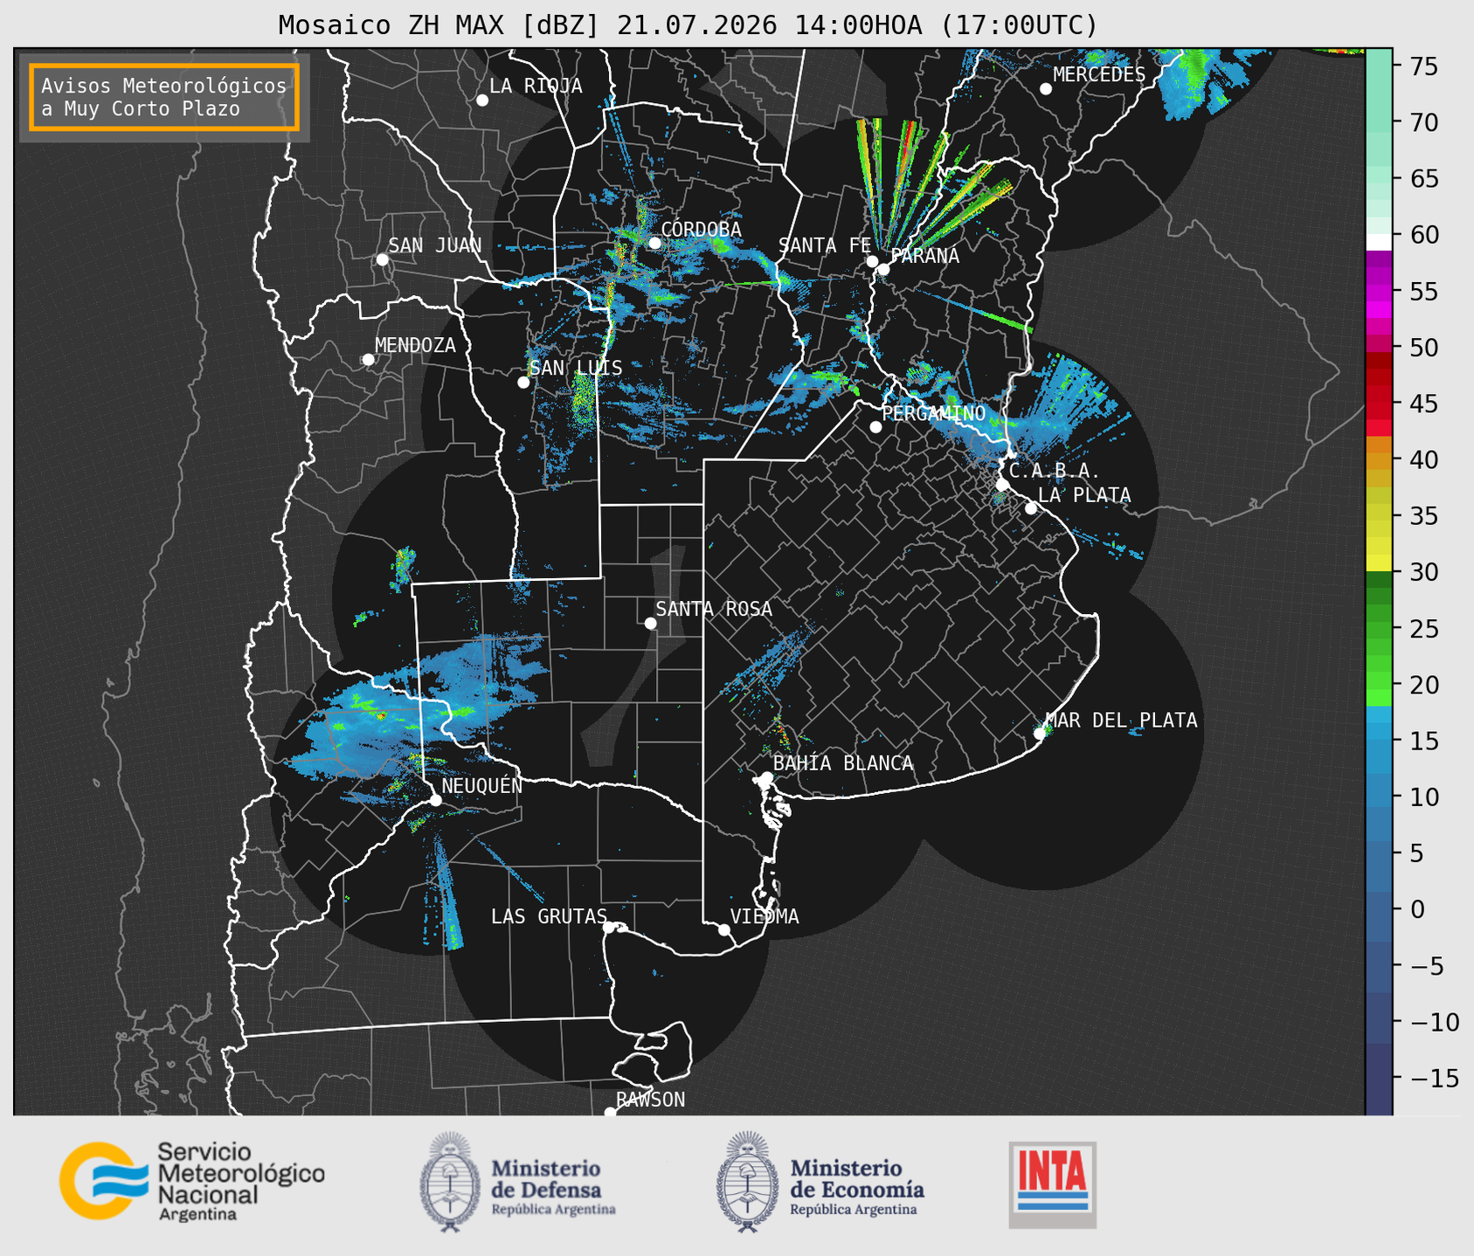This screenshot has width=1474, height=1256.
Task: Click the Santa Rosa location dot
Action: (650, 623)
